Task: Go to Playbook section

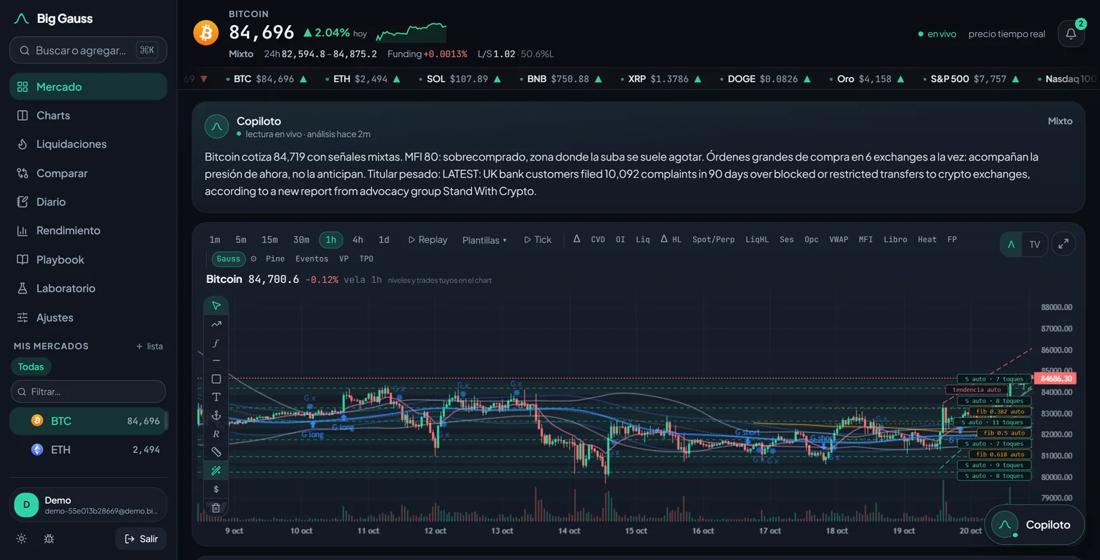Action: pyautogui.click(x=88, y=259)
